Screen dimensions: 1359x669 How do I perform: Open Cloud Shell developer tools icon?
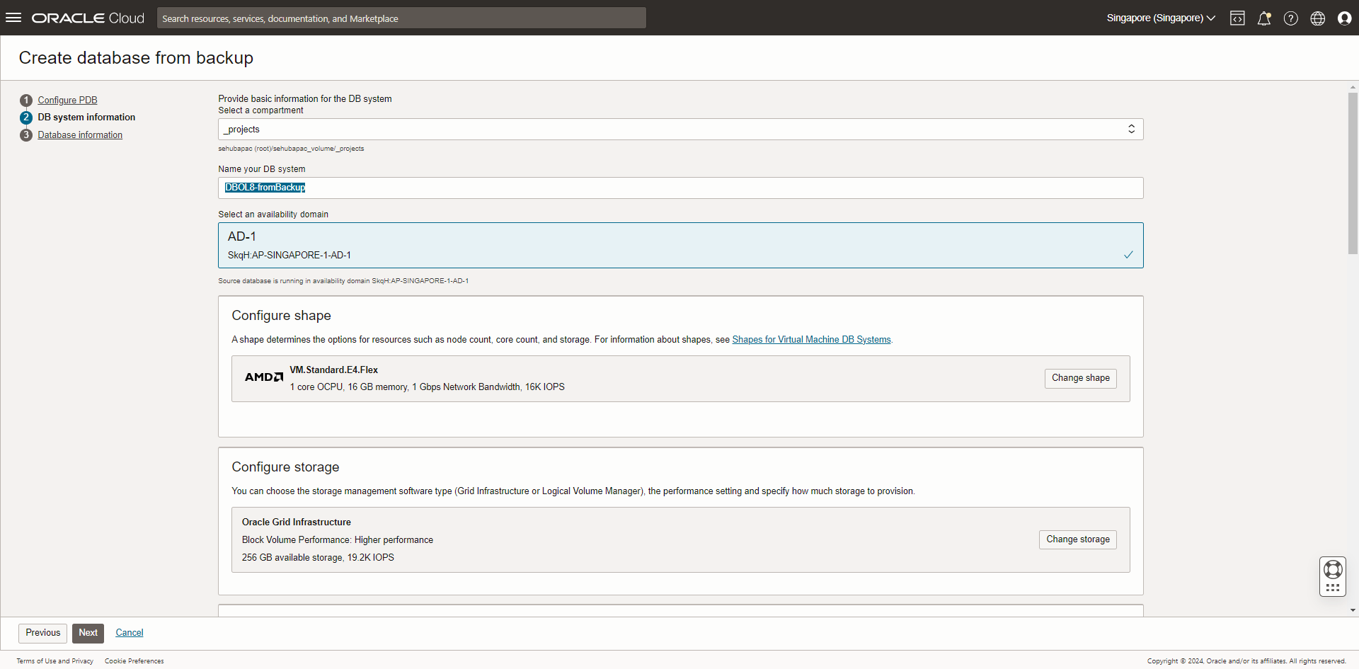point(1237,18)
